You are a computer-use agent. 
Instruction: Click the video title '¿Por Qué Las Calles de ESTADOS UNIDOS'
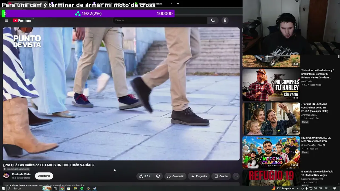(49, 165)
